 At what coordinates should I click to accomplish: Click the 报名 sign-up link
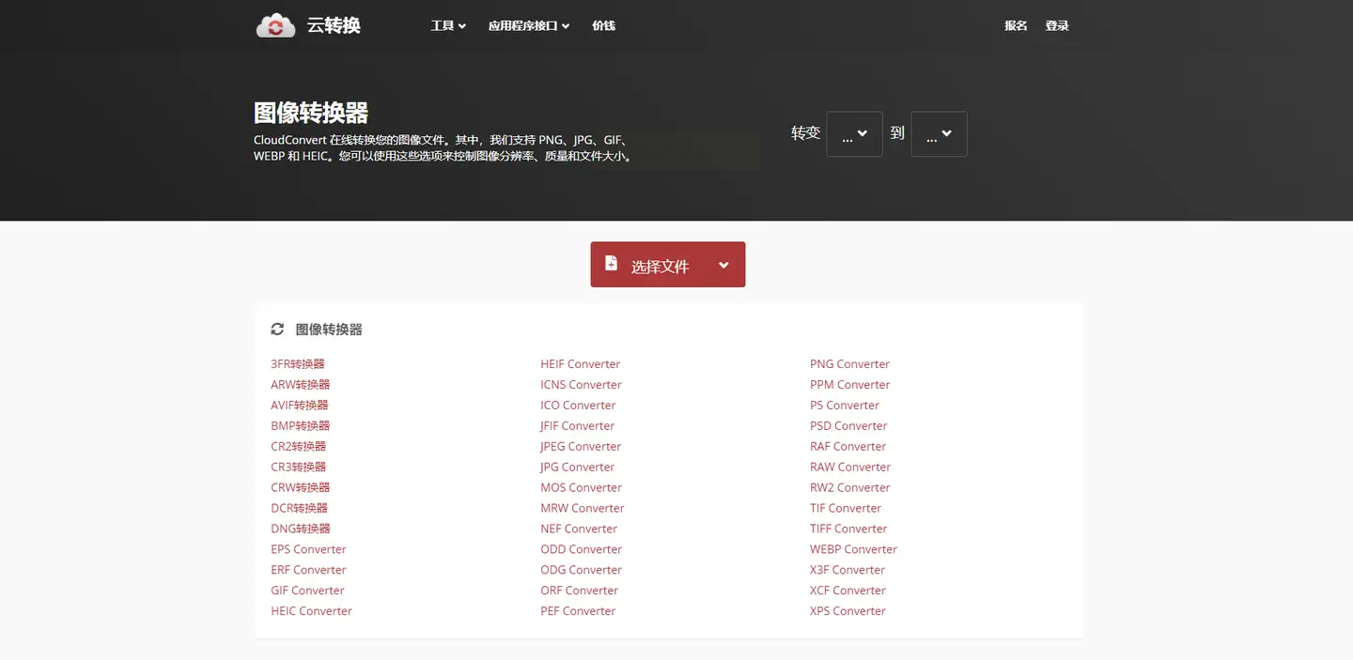coord(1016,26)
